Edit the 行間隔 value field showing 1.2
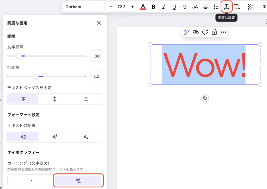267x189 pixels. [x=96, y=76]
